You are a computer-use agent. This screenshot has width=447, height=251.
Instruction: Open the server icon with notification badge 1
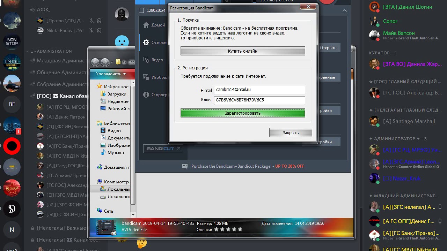[12, 125]
